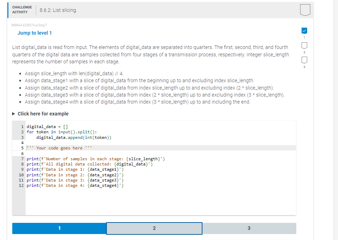Place cursor on 'Your code goes here' line

point(160,148)
